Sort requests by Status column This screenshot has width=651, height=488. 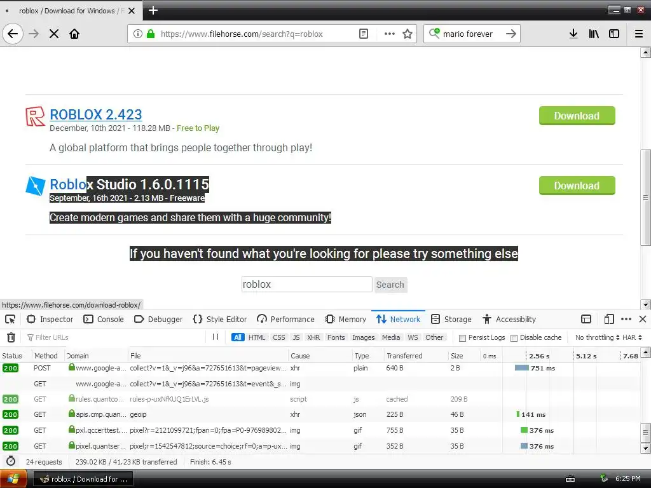tap(15, 356)
